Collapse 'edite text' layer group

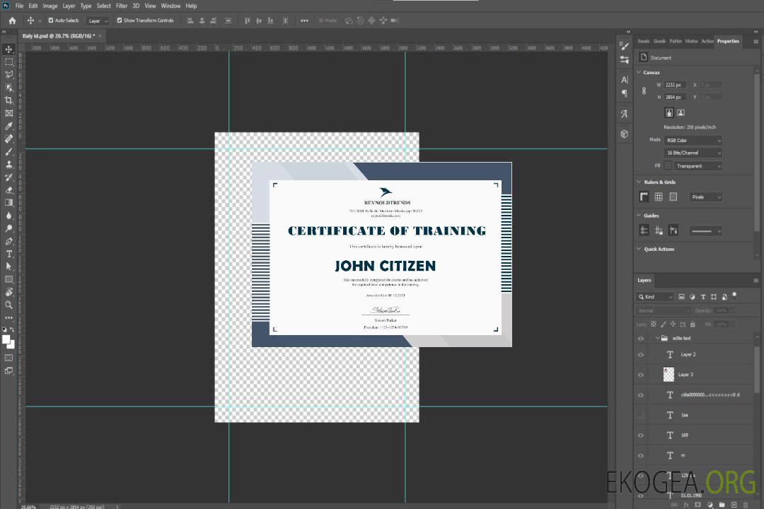(657, 338)
